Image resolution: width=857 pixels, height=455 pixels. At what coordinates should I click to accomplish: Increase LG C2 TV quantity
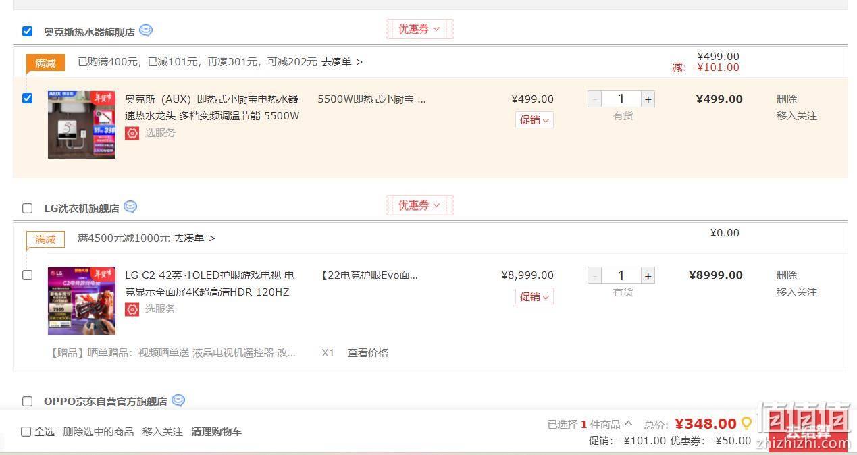(x=648, y=275)
